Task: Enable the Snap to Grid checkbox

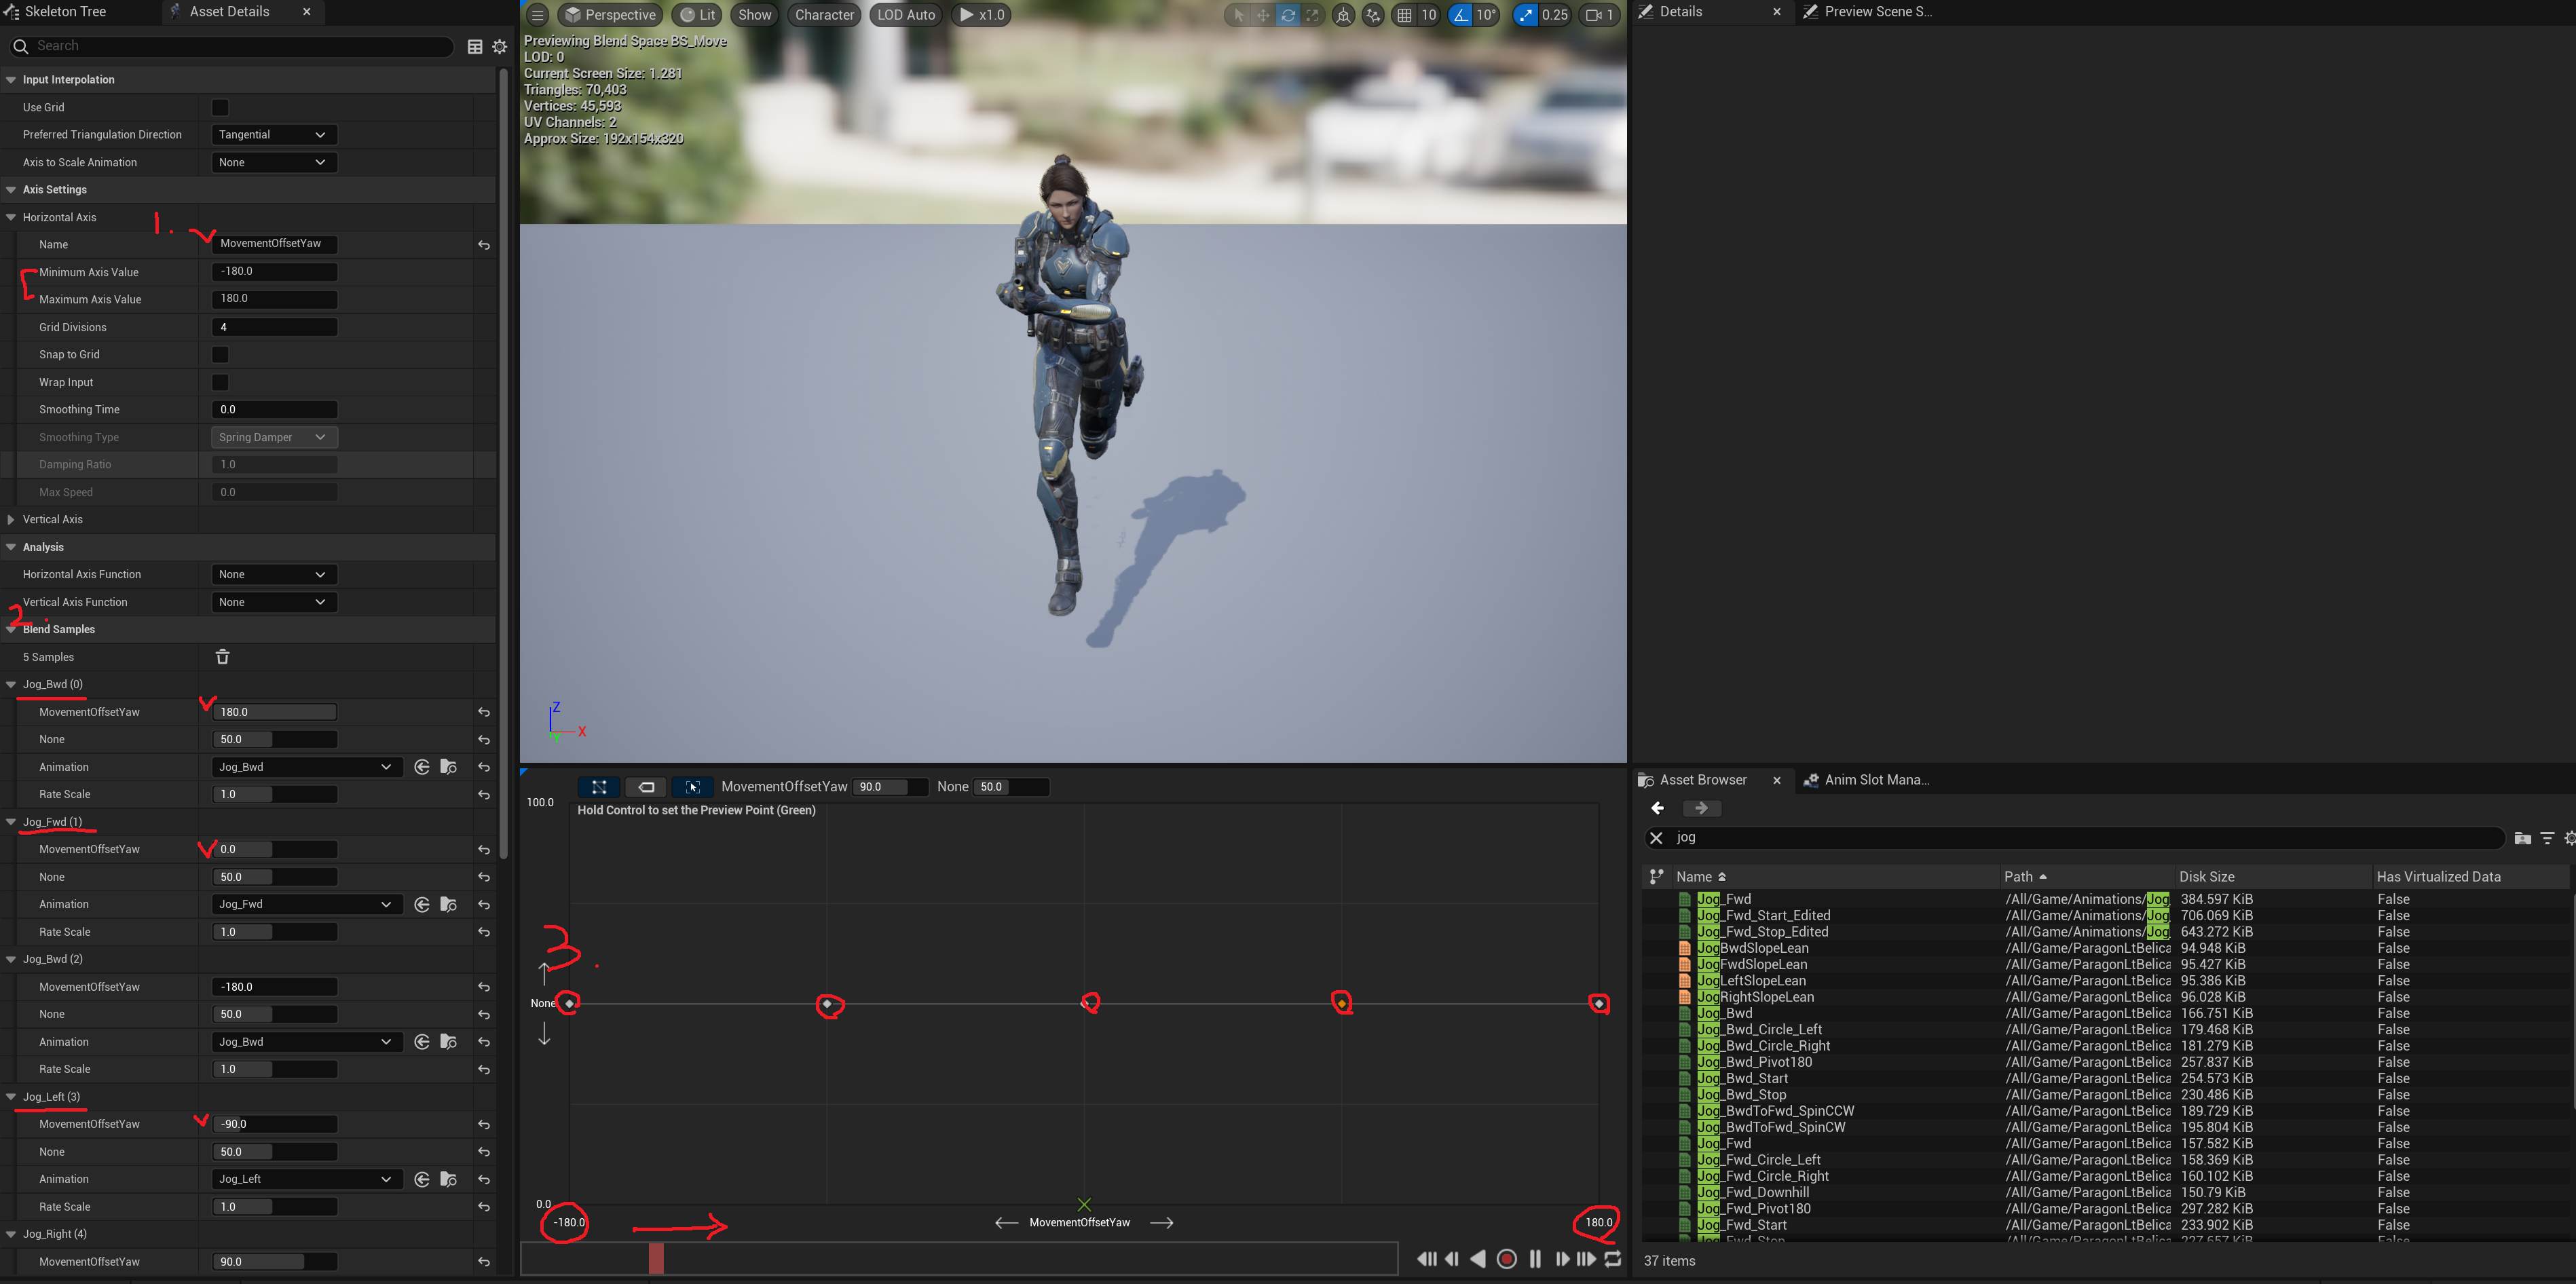Action: (220, 355)
